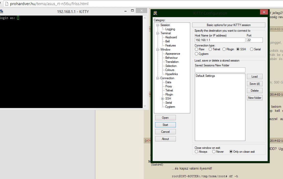The height and width of the screenshot is (179, 283).
Task: Click the browser address bar URL
Action: (x=49, y=4)
